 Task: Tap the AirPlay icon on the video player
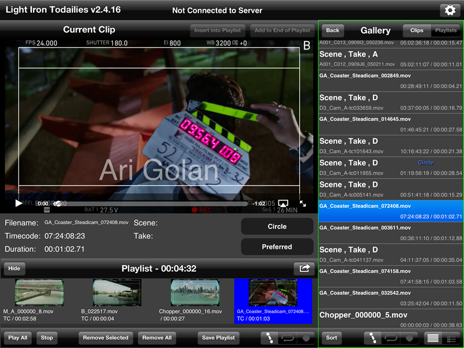[283, 204]
